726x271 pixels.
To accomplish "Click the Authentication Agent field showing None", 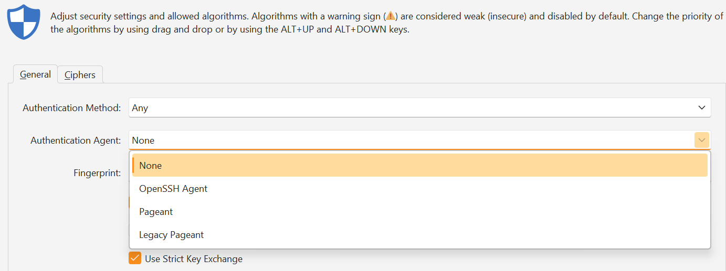I will point(420,140).
